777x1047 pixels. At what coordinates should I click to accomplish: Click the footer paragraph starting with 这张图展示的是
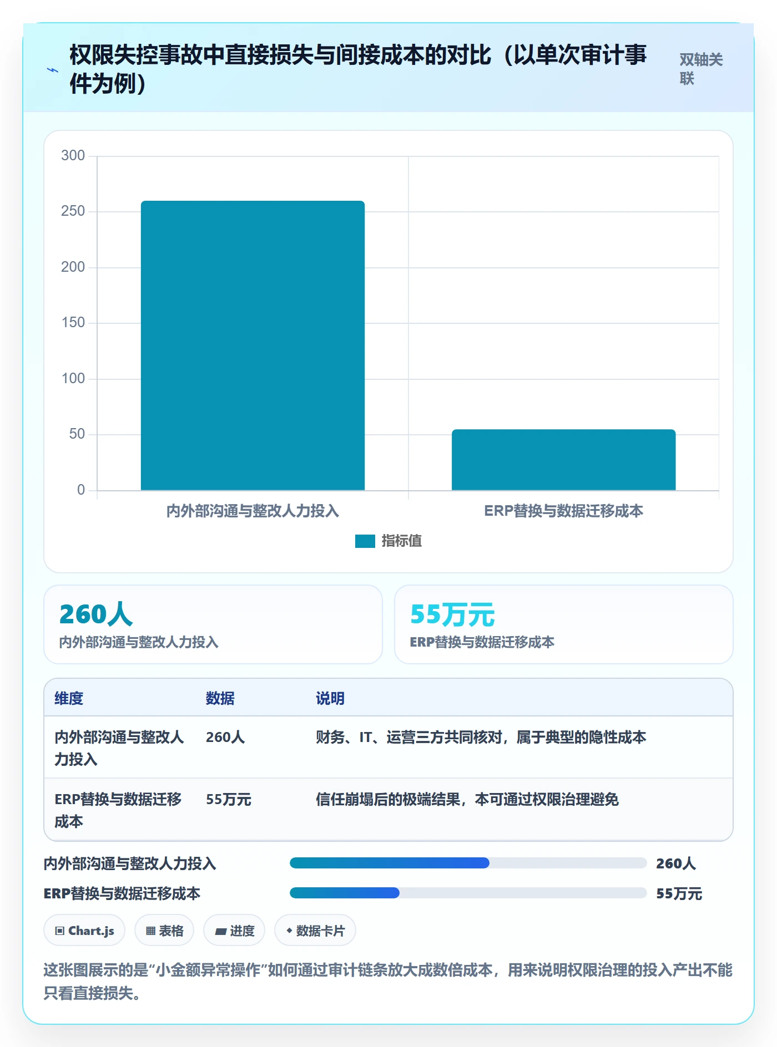388,982
